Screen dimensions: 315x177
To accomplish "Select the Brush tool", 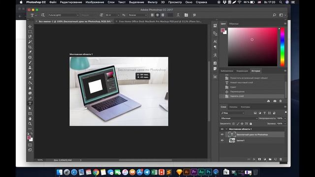I will [x=30, y=62].
